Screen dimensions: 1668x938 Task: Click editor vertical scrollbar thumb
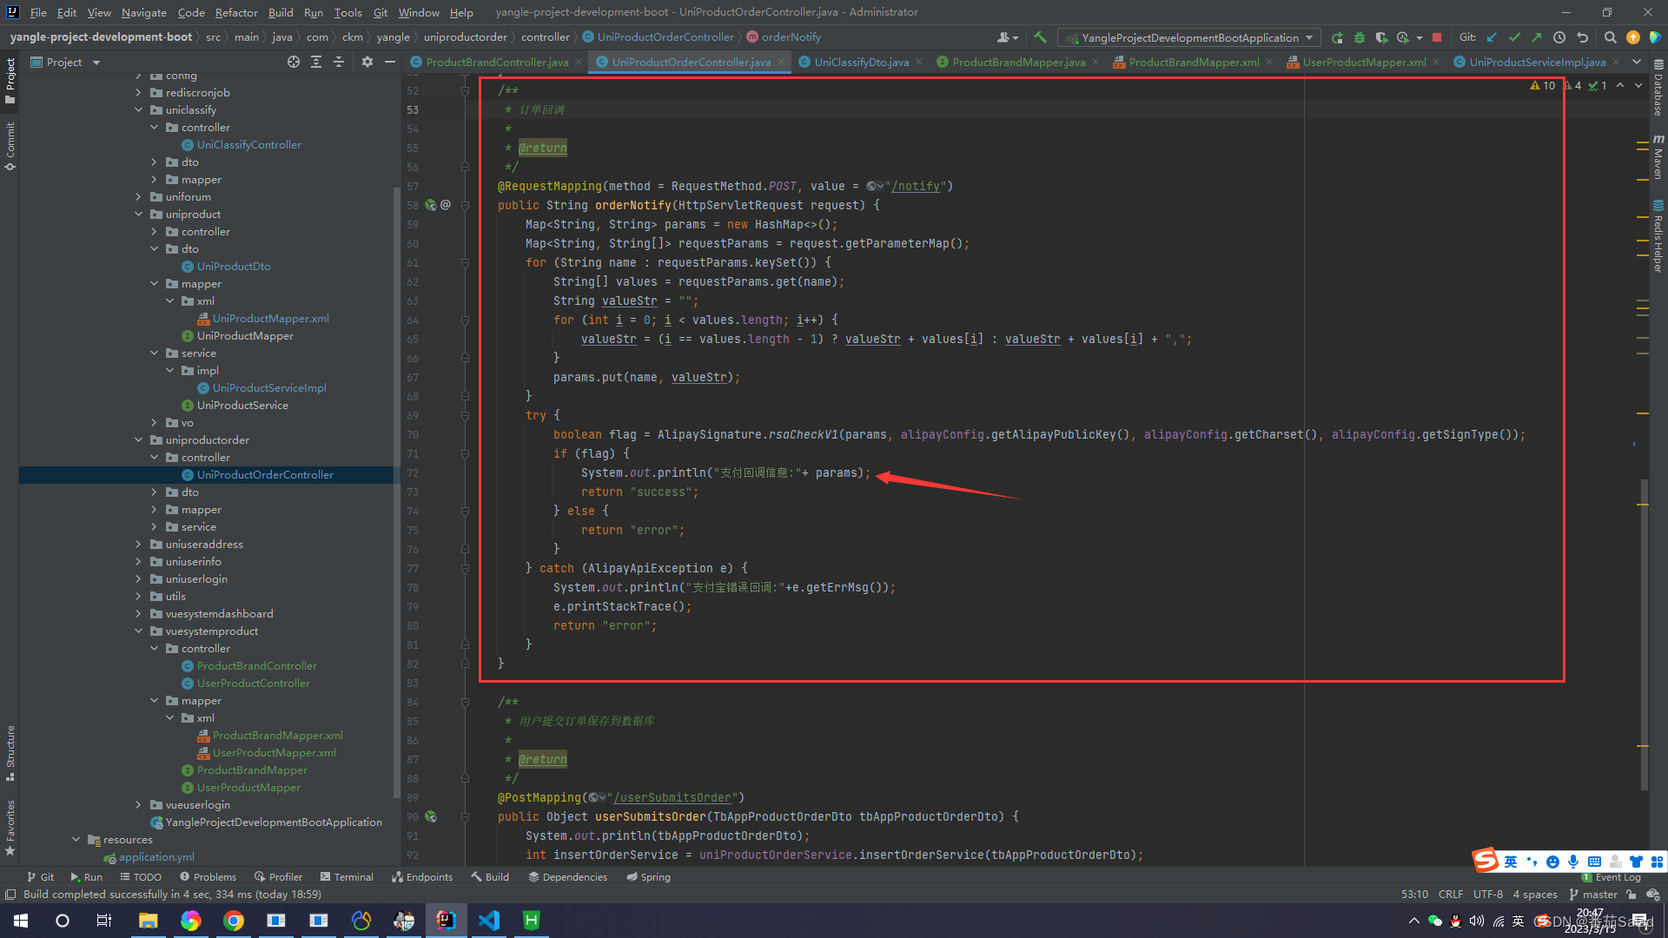1645,634
